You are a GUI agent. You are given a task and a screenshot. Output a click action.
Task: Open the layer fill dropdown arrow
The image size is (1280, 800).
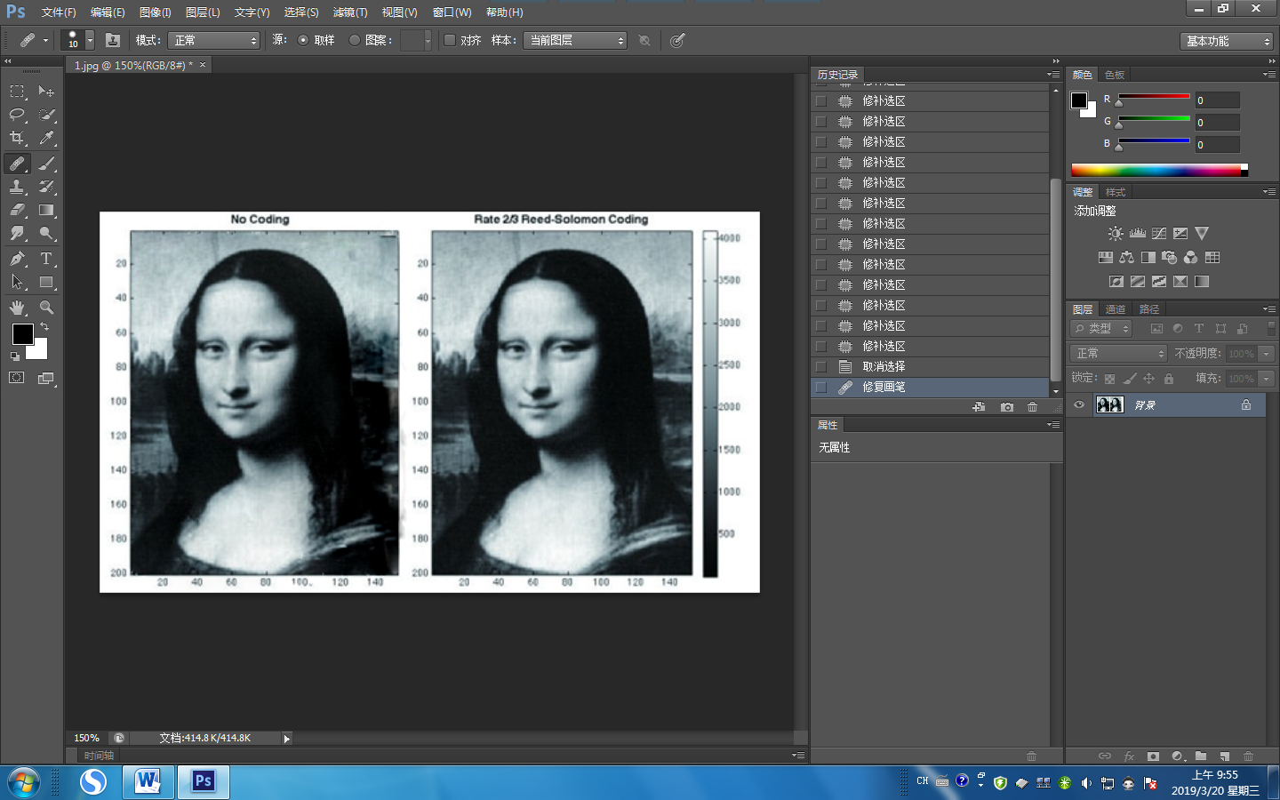[x=1267, y=379]
